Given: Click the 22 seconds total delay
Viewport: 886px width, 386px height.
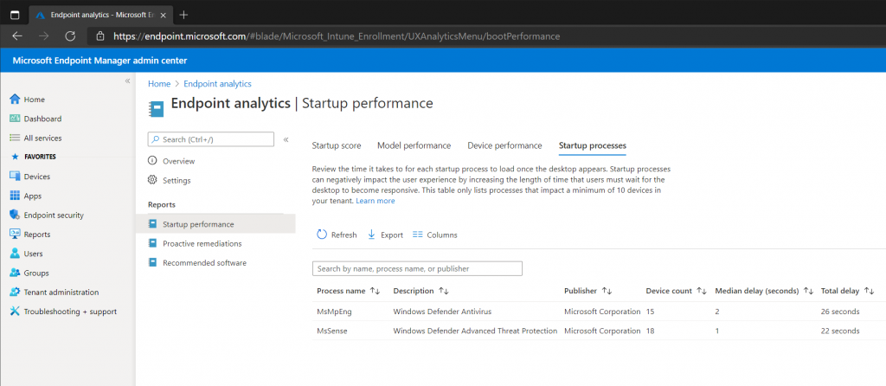Looking at the screenshot, I should click(x=840, y=331).
